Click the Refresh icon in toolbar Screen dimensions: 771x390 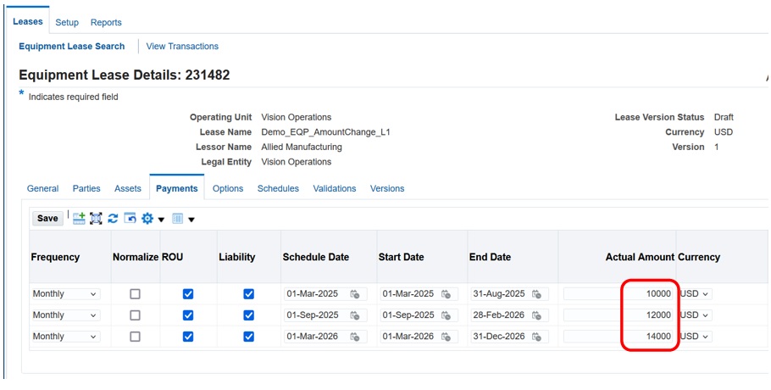pos(113,218)
